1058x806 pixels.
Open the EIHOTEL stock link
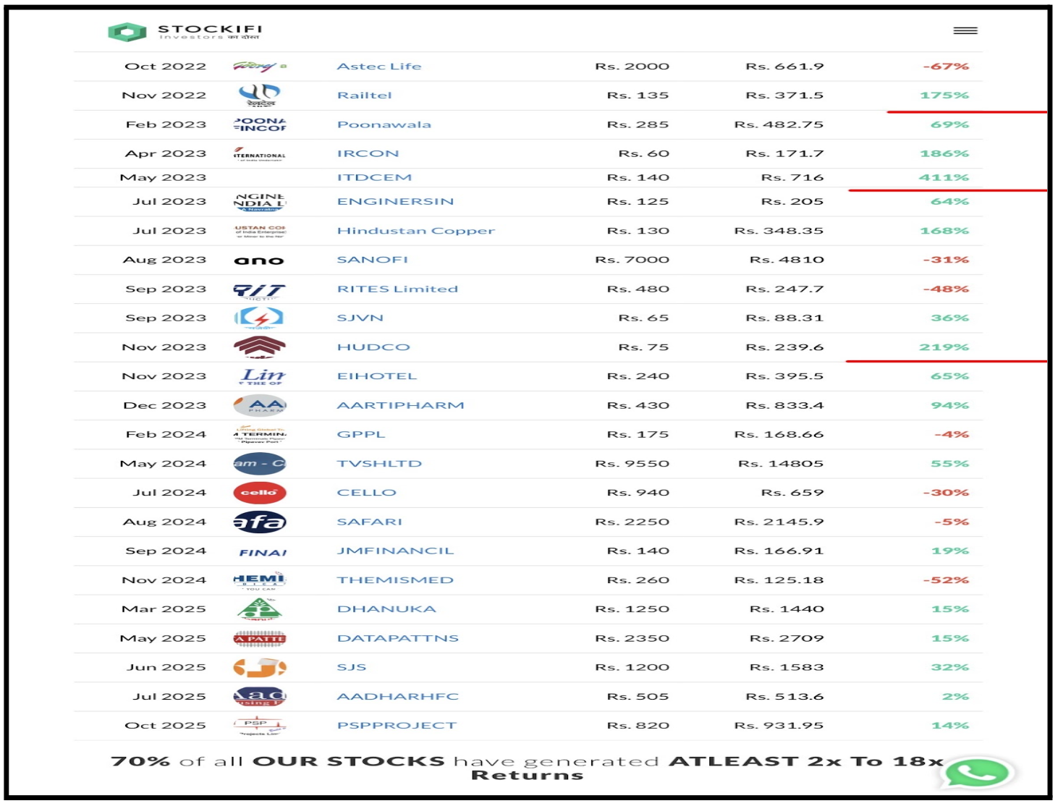(377, 376)
